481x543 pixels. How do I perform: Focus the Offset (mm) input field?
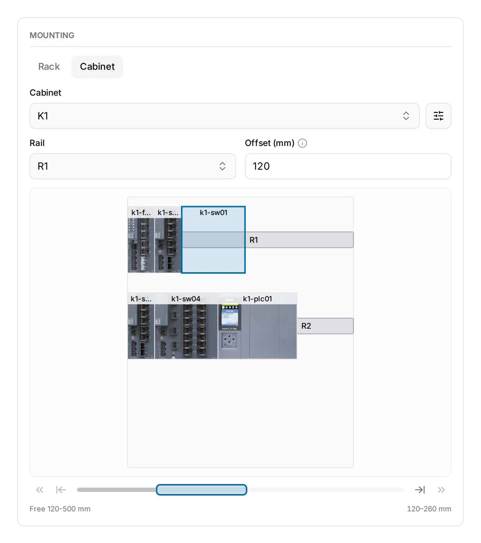348,166
